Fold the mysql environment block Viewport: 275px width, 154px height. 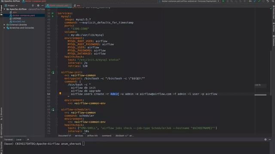[x=57, y=38]
